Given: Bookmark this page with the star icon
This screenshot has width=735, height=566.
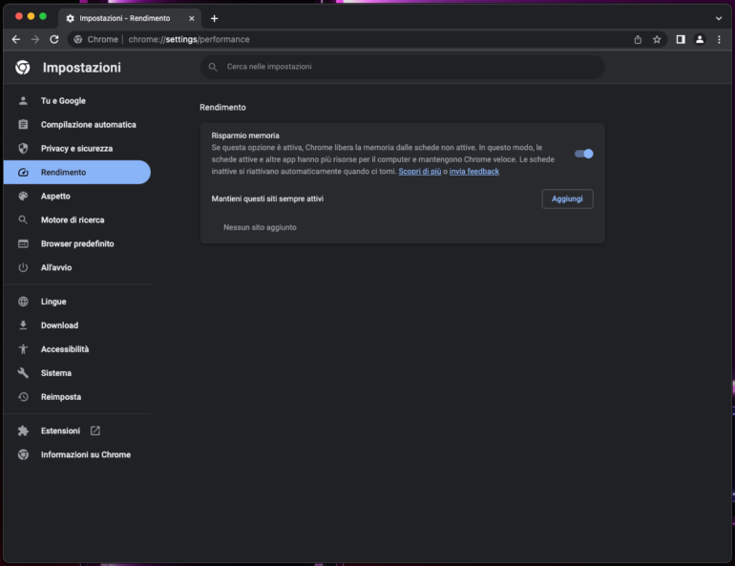Looking at the screenshot, I should [x=657, y=40].
